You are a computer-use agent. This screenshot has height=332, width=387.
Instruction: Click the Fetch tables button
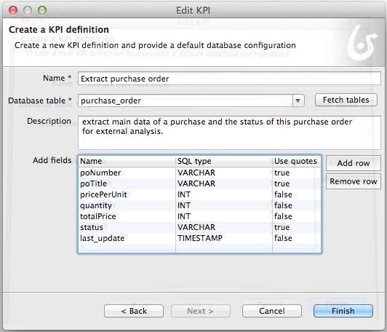[x=346, y=100]
